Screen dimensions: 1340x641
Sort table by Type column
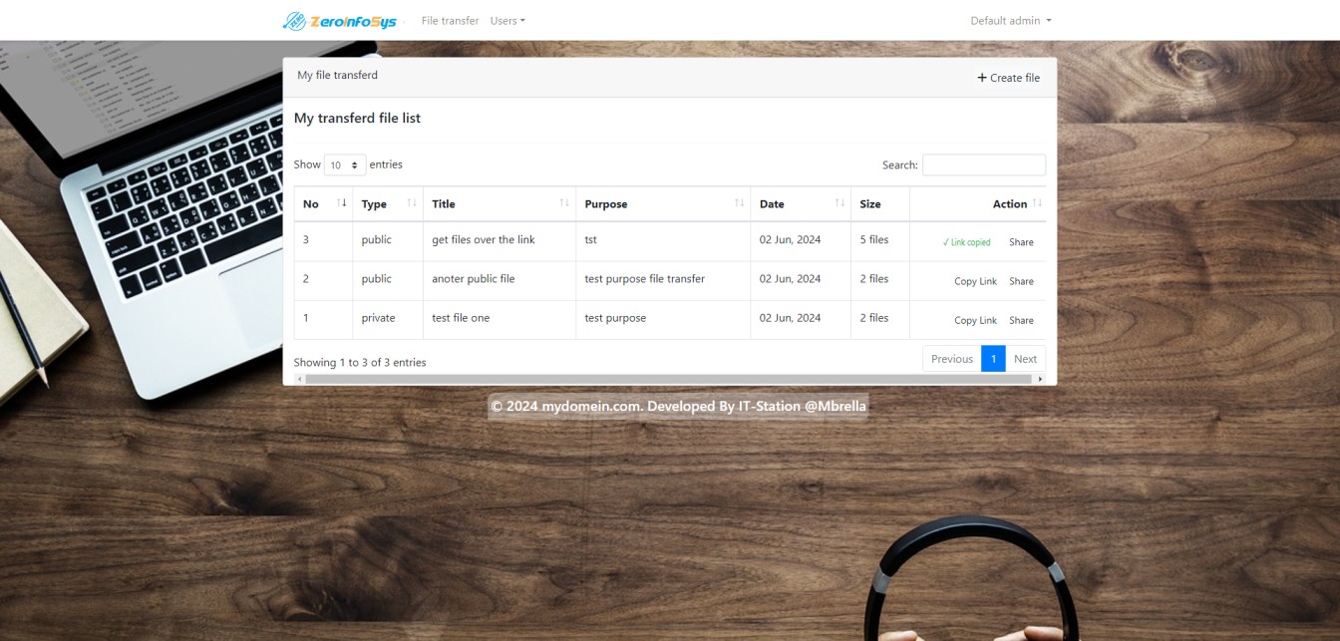tap(388, 203)
